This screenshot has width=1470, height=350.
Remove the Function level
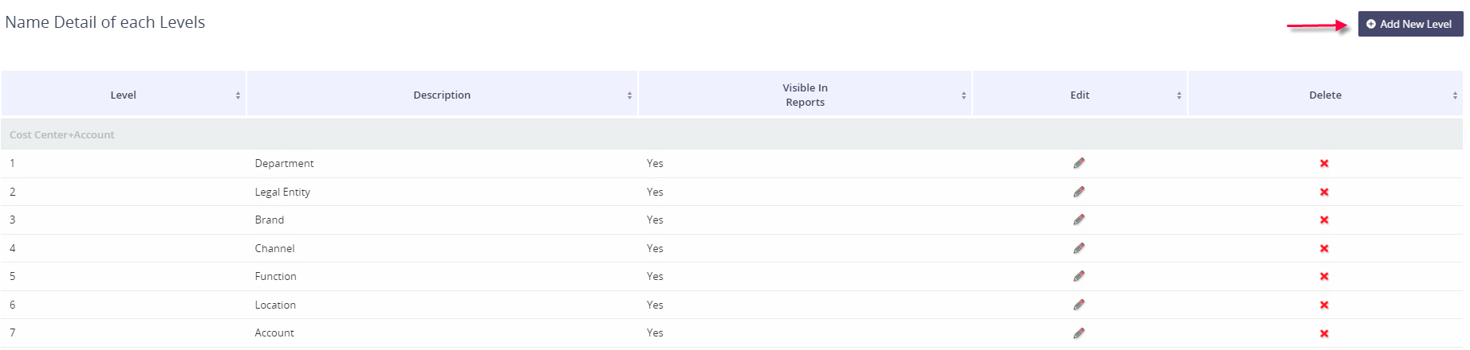click(1324, 277)
